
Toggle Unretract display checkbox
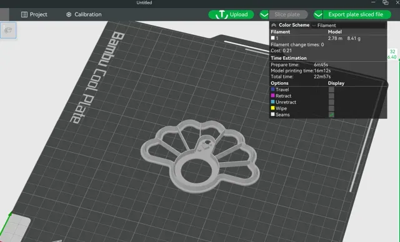(x=331, y=102)
